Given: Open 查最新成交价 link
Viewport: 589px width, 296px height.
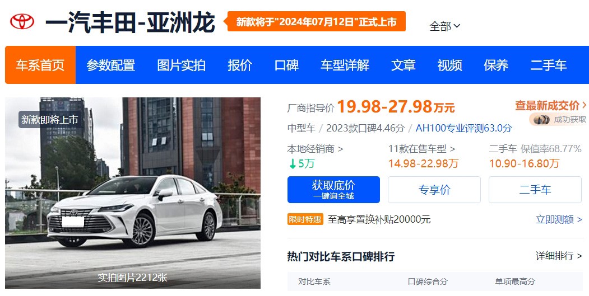Looking at the screenshot, I should 550,105.
